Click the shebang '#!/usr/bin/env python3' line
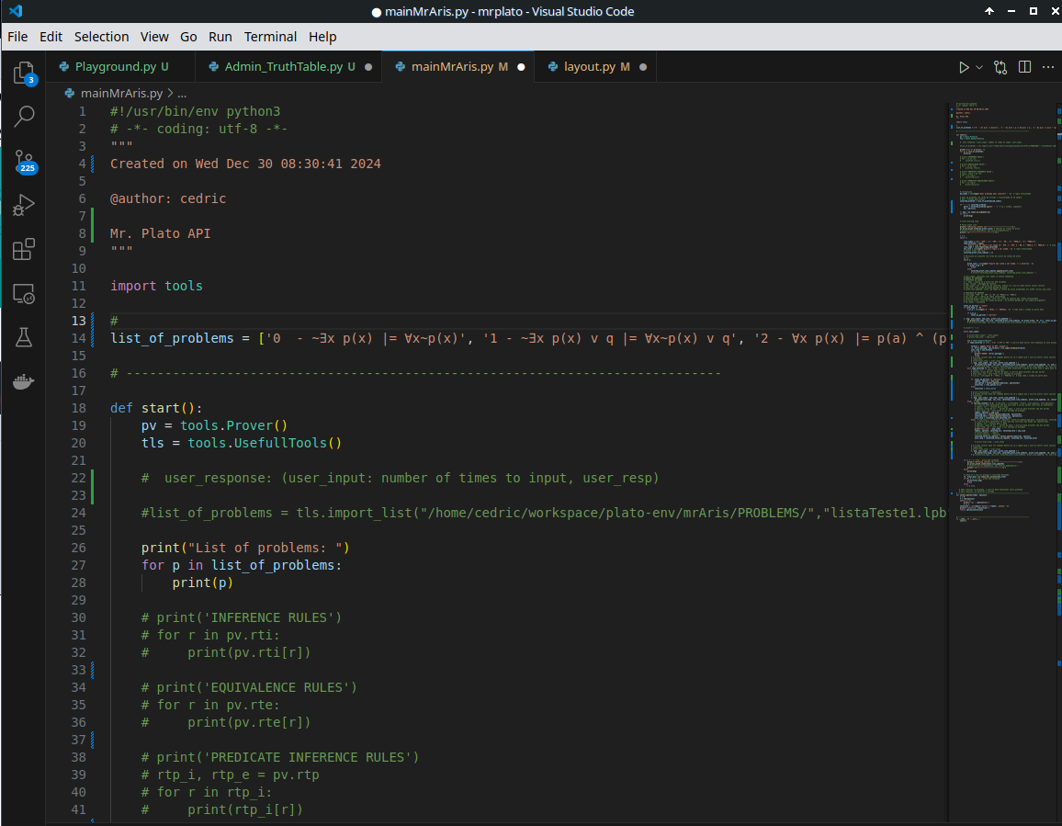Screen dimensions: 1062x826 click(195, 111)
